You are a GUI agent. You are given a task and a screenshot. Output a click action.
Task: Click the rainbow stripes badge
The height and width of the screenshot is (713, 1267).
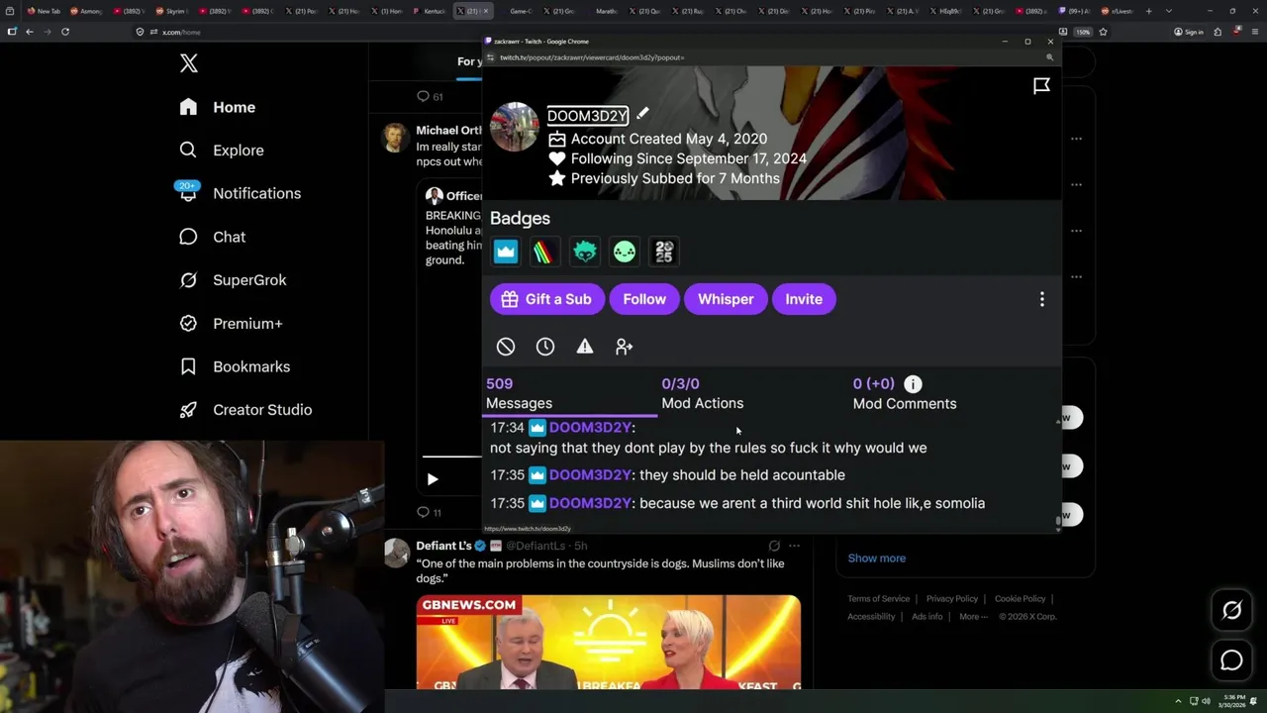(543, 252)
